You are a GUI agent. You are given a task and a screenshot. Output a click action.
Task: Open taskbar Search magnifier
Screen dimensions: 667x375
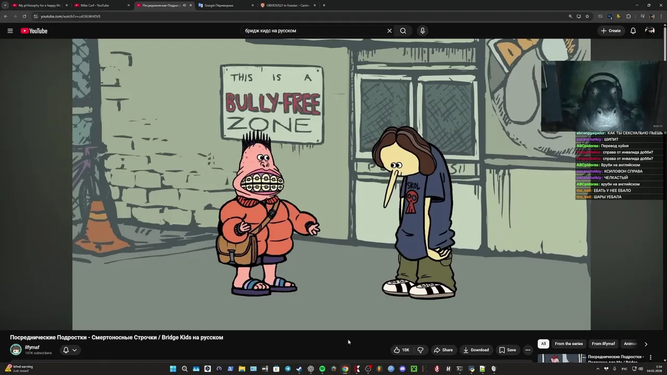click(x=184, y=369)
